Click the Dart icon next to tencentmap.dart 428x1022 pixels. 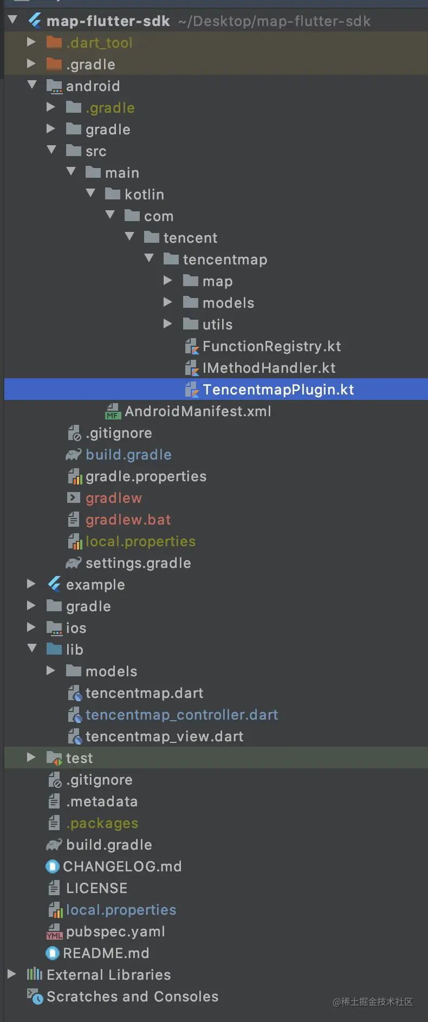click(x=75, y=693)
